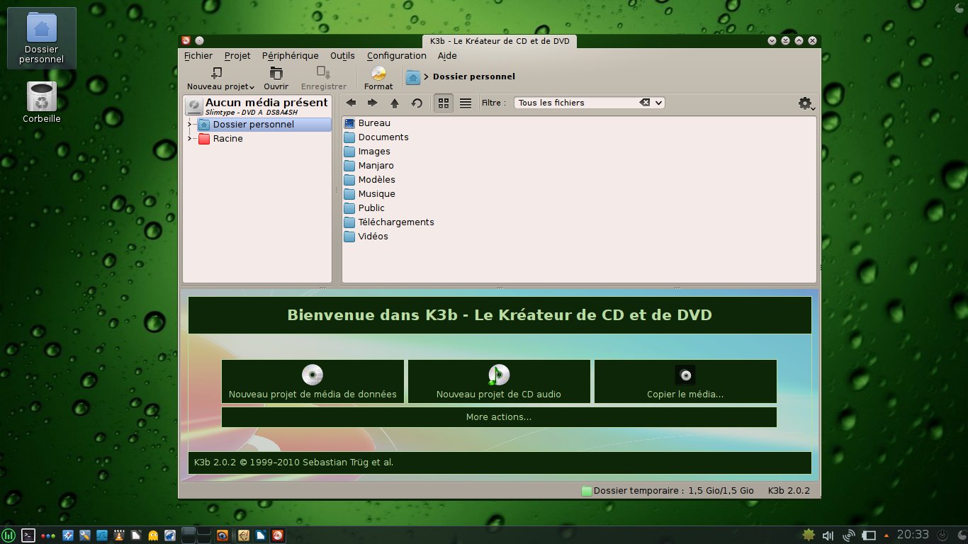Switch to details list view mode

coord(466,103)
